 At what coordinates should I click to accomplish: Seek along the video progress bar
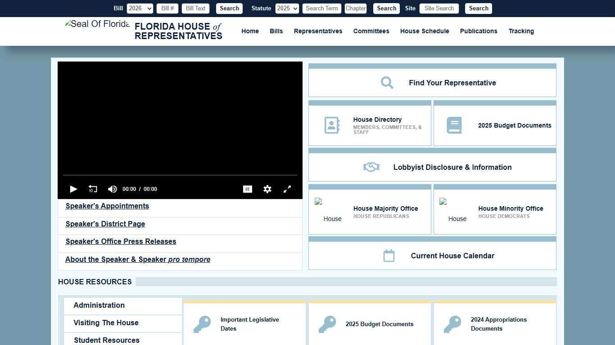(x=180, y=175)
